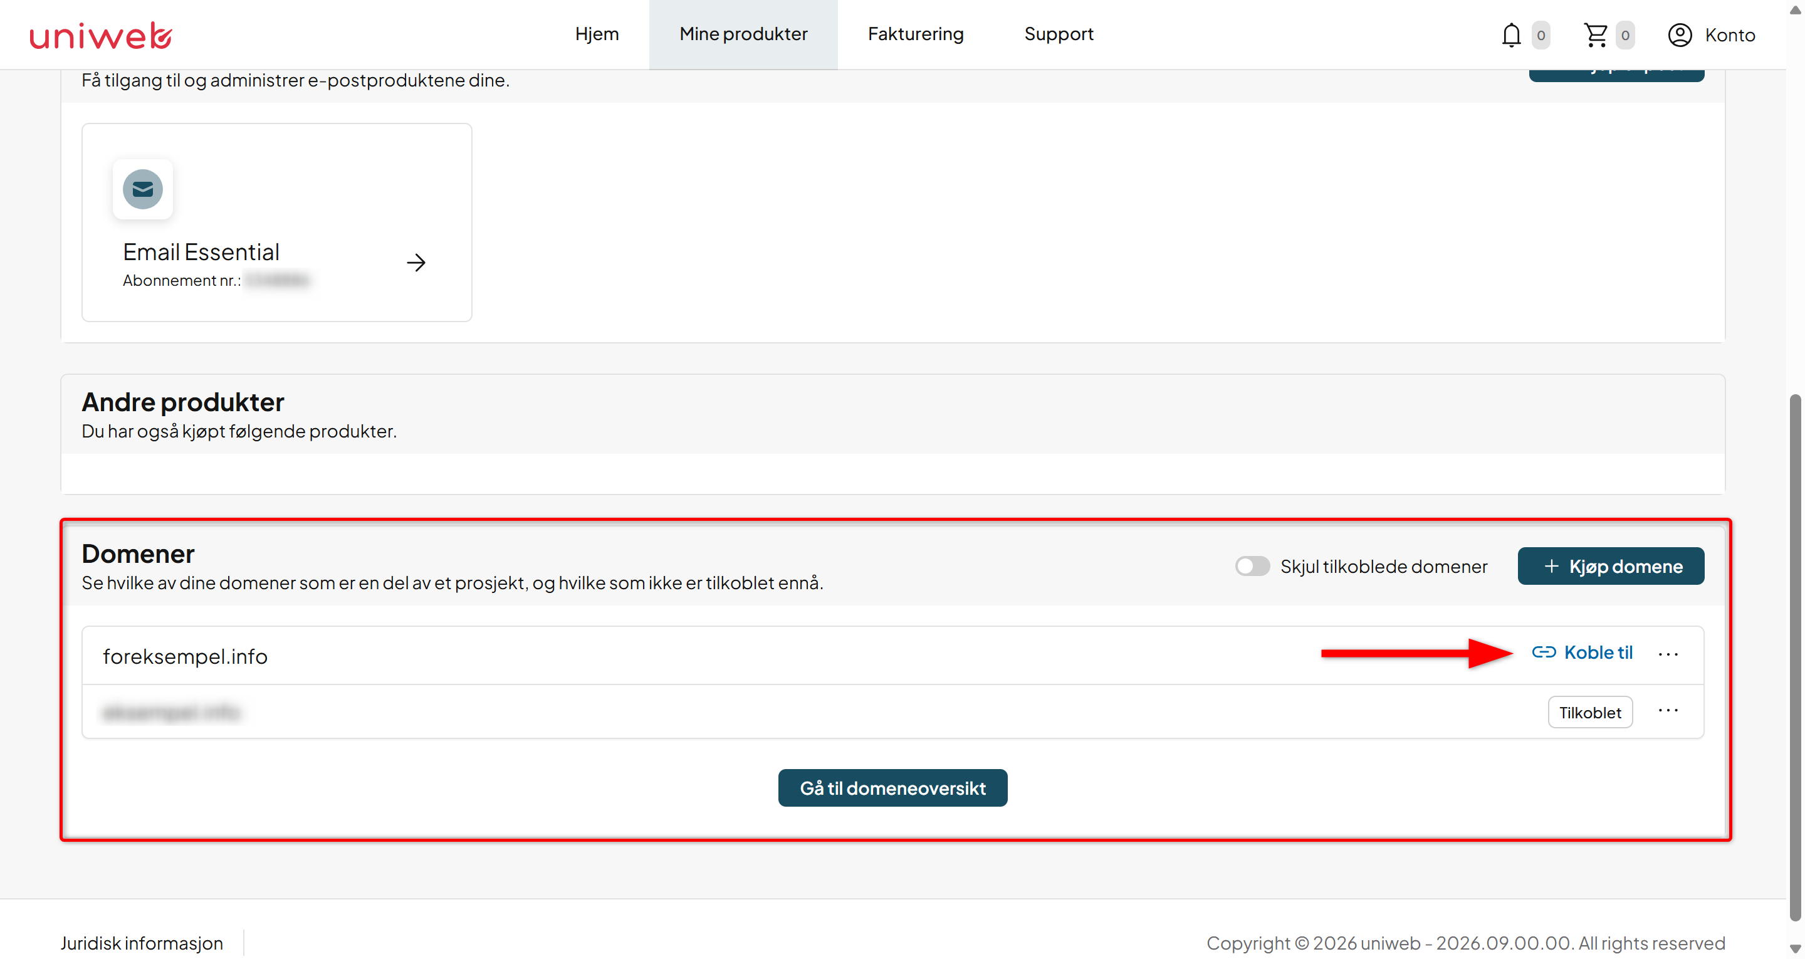This screenshot has width=1805, height=959.
Task: Open the shopping cart icon
Action: [1596, 34]
